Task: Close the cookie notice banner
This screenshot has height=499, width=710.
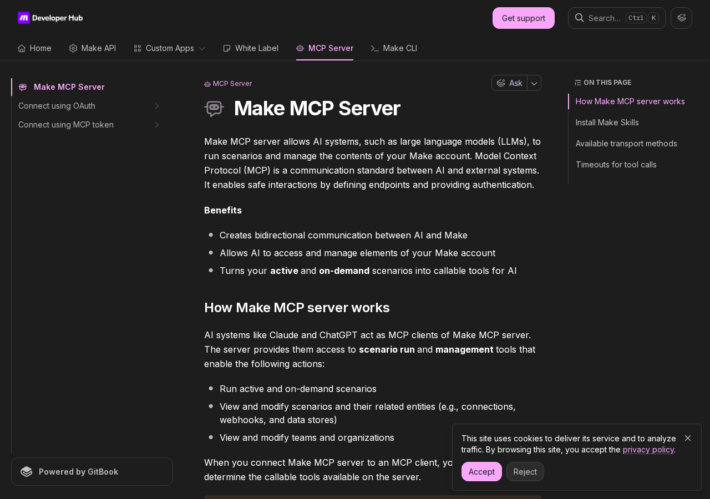Action: (x=688, y=438)
